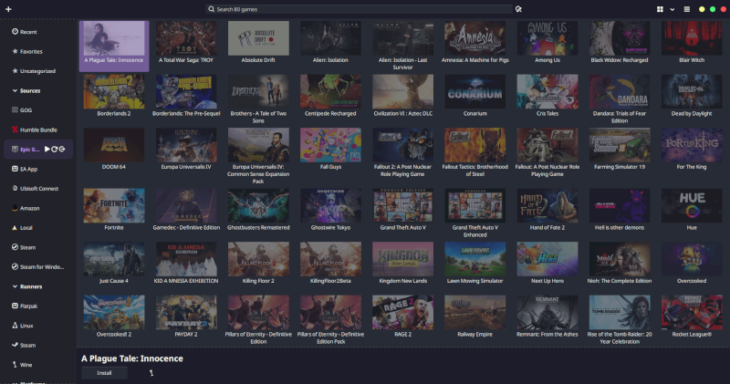Click the 'Remnant: From the Ashes' title text

click(547, 334)
